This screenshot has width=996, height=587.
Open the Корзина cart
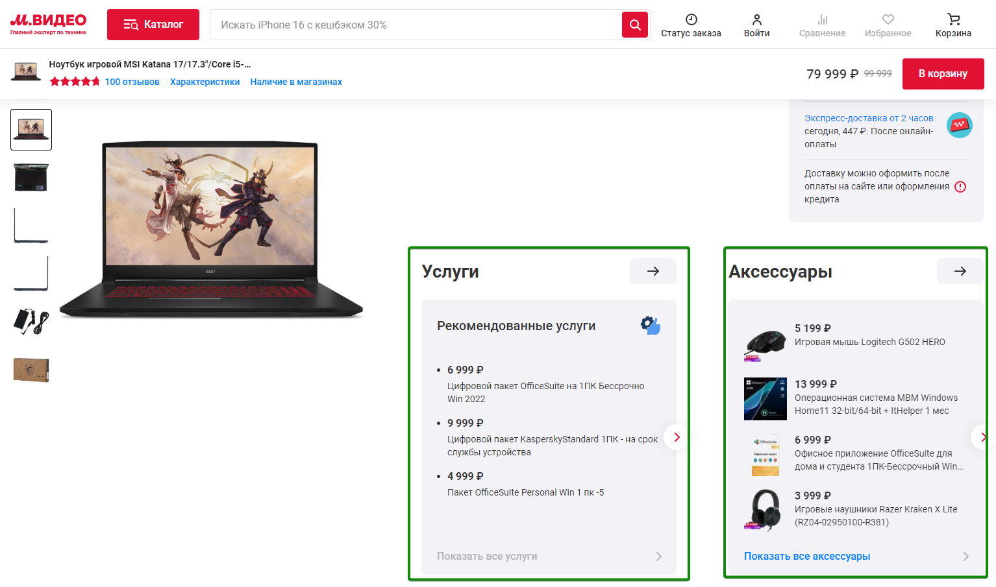coord(953,26)
